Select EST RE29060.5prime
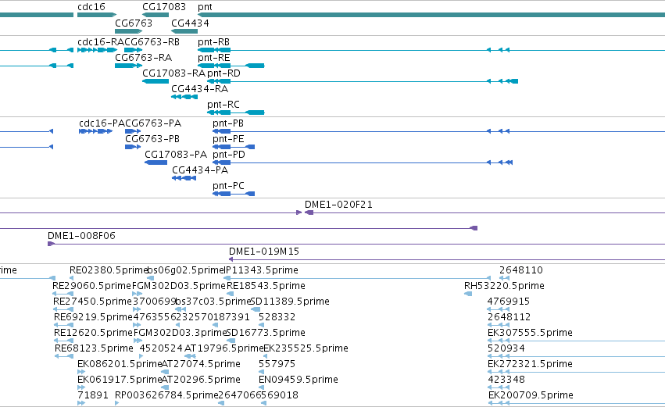 tap(91, 286)
